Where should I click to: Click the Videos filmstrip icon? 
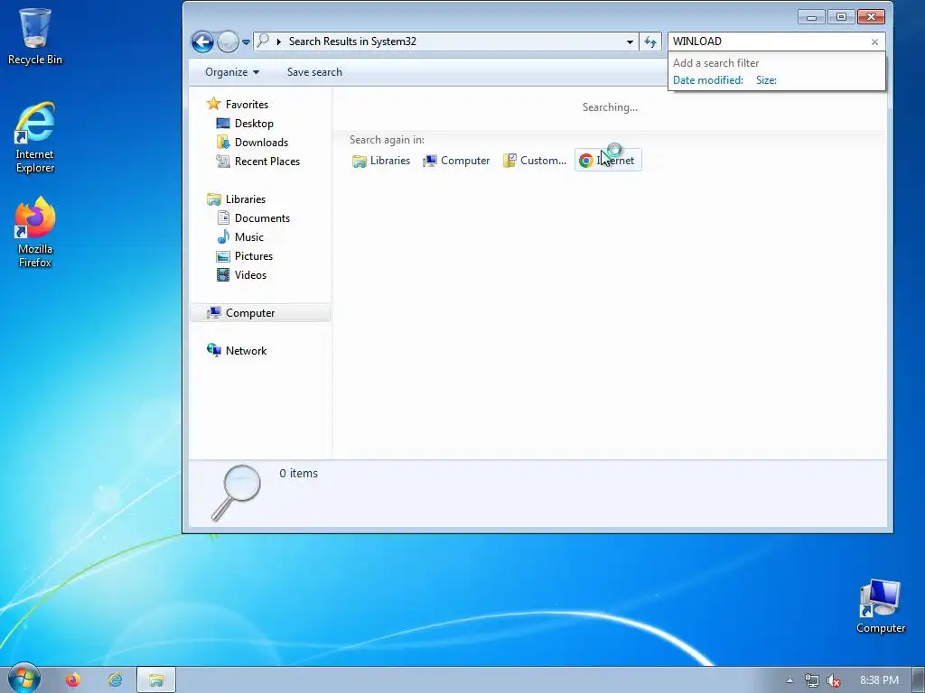[223, 274]
